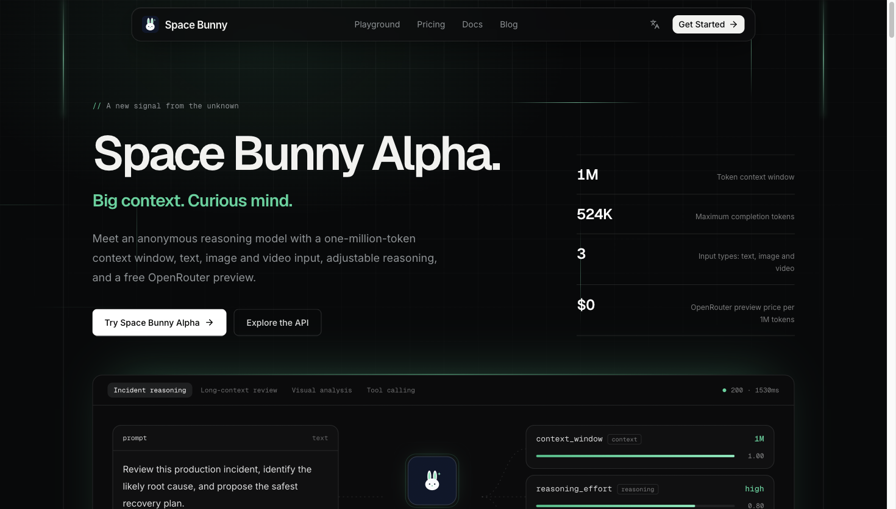Click the '$0' price stat
This screenshot has width=896, height=509.
click(x=586, y=305)
